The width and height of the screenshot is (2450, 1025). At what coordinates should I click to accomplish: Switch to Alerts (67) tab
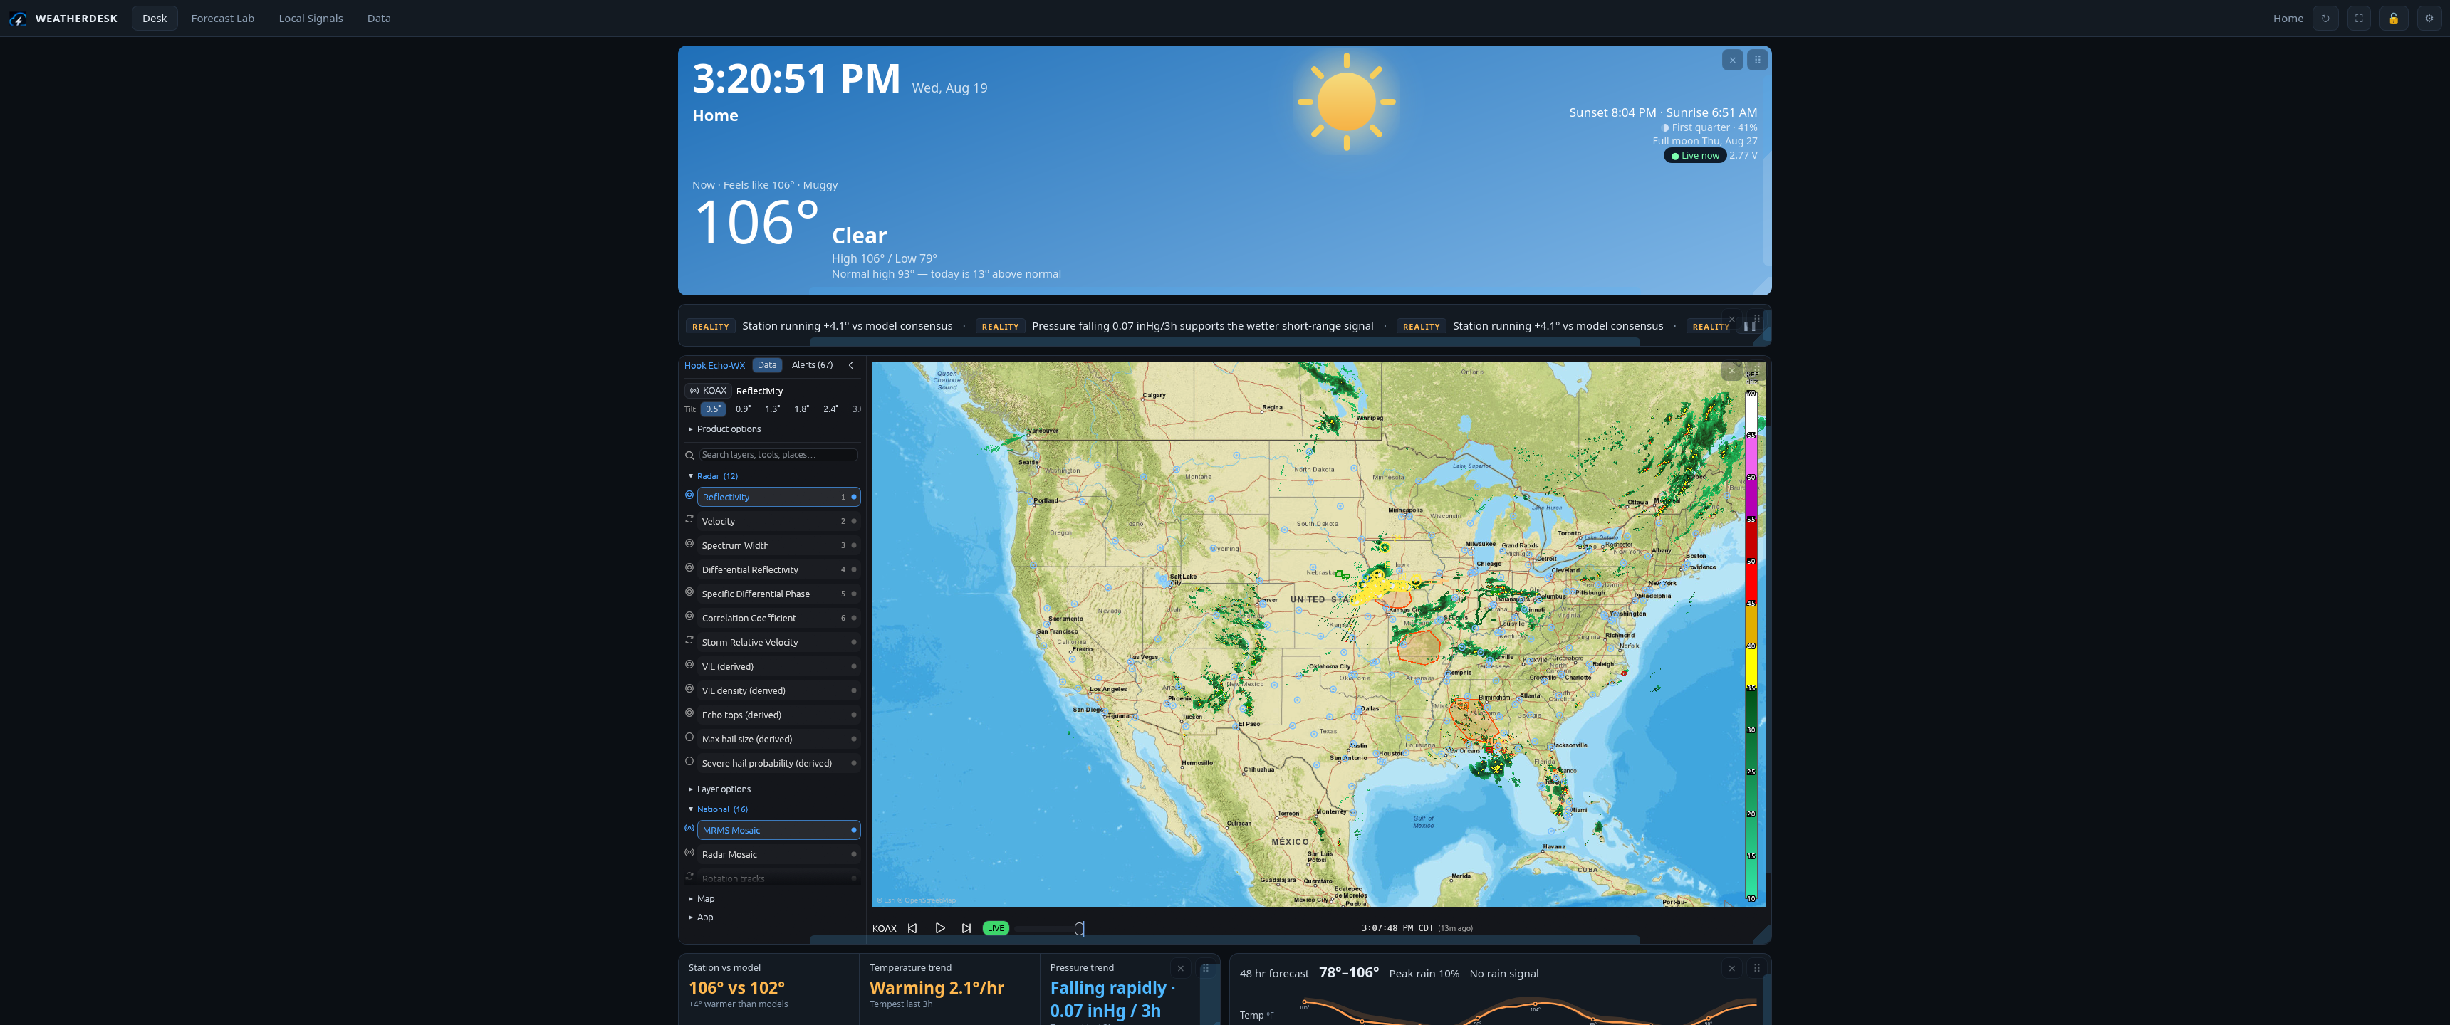tap(812, 365)
